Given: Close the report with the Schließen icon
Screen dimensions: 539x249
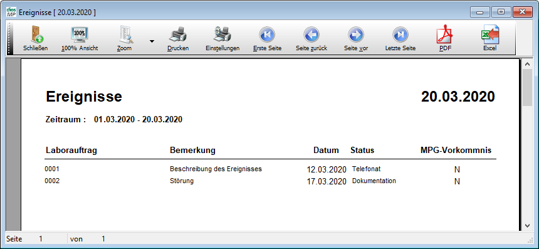Looking at the screenshot, I should (x=35, y=38).
